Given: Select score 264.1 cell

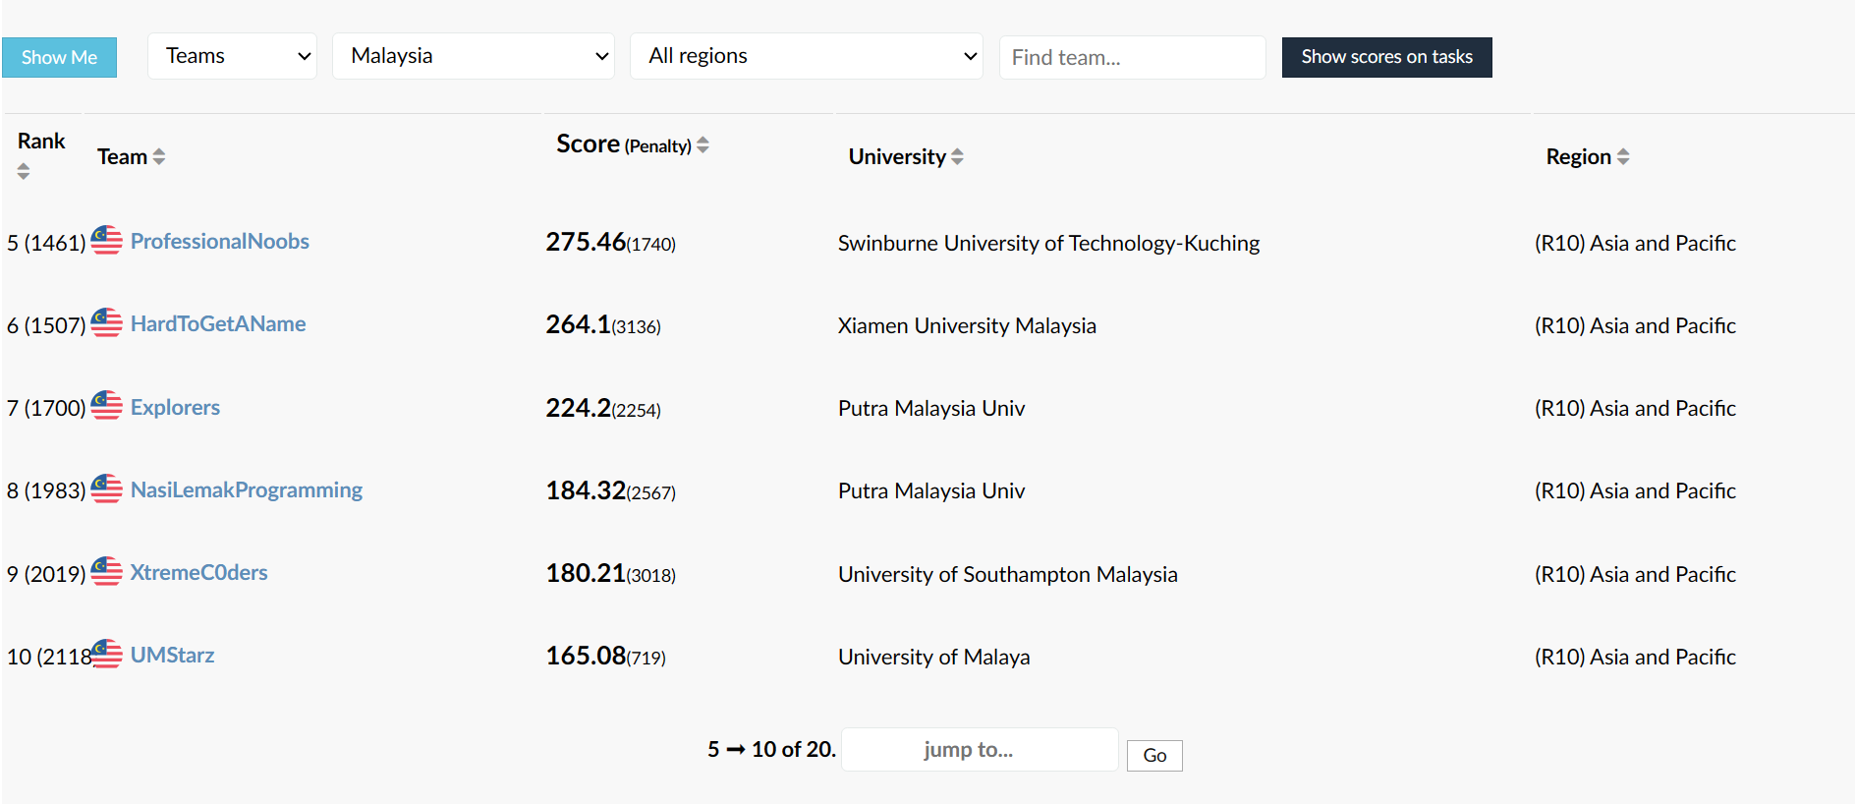Looking at the screenshot, I should pos(603,324).
